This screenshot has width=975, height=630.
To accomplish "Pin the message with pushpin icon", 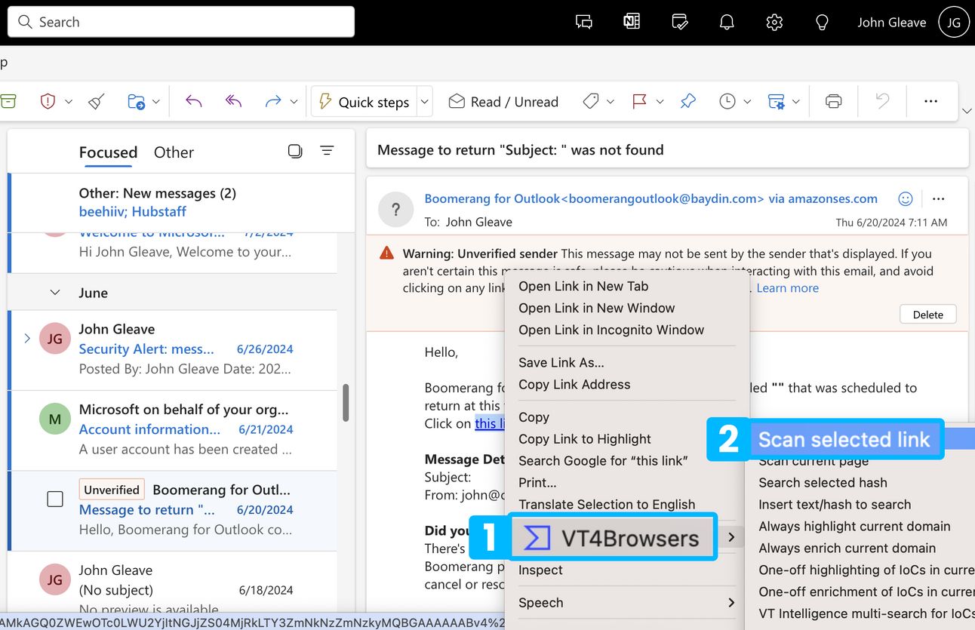I will pyautogui.click(x=687, y=102).
